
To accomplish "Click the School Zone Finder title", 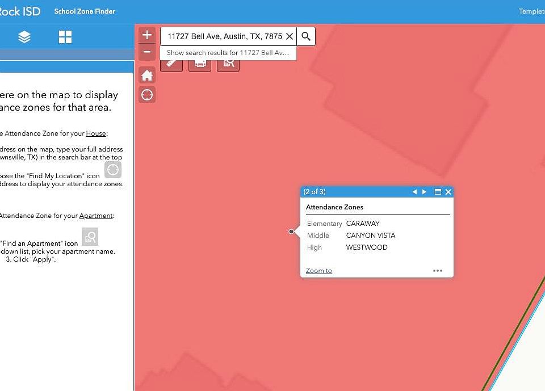I will (x=85, y=11).
